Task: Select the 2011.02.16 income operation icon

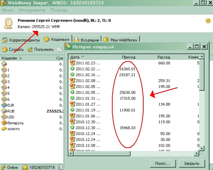Action: [x=72, y=74]
